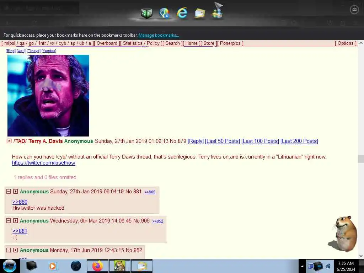364x273 pixels.
Task: Click the scrollbar up arrow
Action: pos(361,43)
